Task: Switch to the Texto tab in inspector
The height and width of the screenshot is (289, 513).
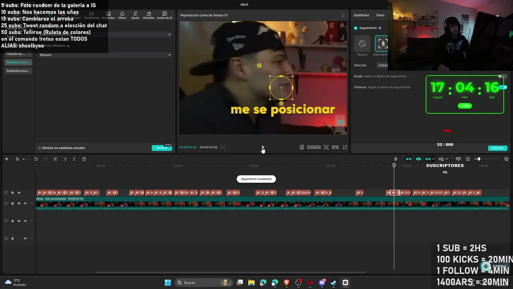Action: tap(380, 15)
